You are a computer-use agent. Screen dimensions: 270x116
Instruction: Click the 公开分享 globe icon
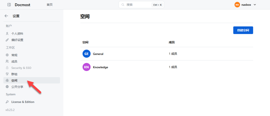pyautogui.click(x=7, y=87)
